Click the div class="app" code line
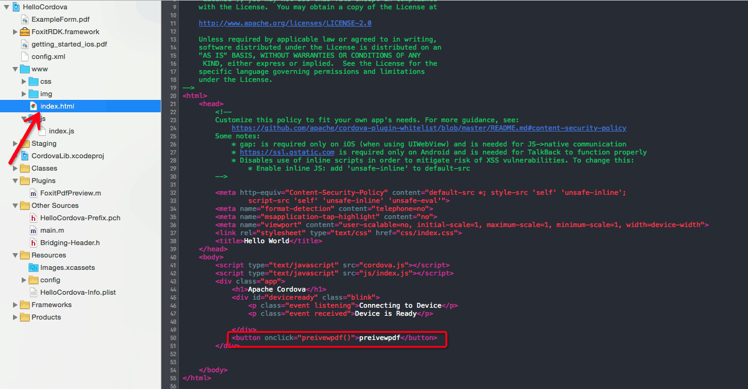This screenshot has width=748, height=389. click(x=250, y=281)
